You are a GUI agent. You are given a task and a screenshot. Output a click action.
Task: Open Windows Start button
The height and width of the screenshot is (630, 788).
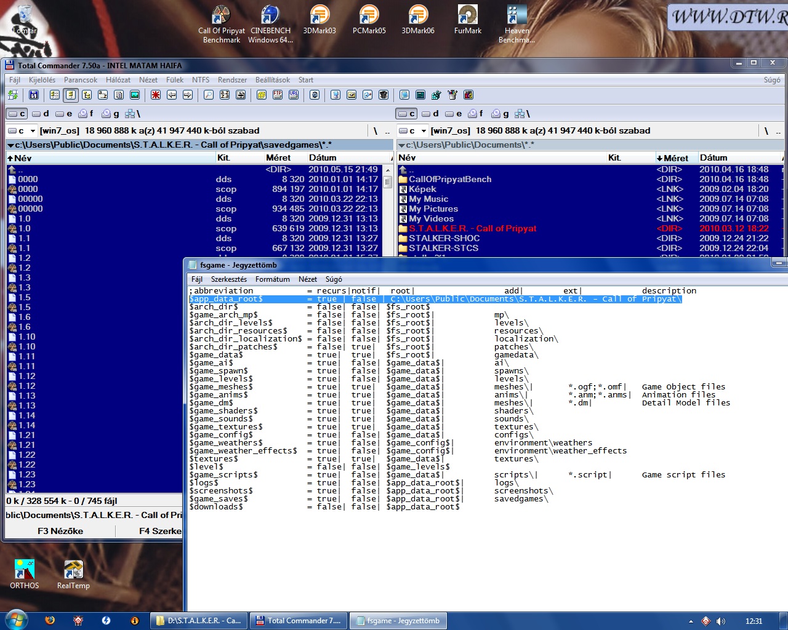(16, 619)
